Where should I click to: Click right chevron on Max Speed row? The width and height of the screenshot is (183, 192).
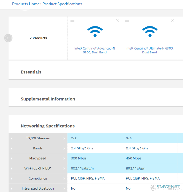pos(64,159)
